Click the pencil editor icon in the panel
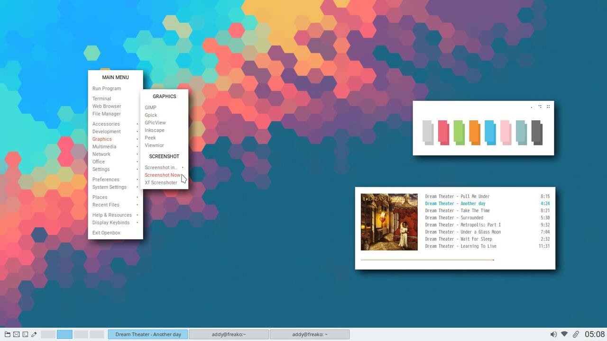 [x=34, y=334]
